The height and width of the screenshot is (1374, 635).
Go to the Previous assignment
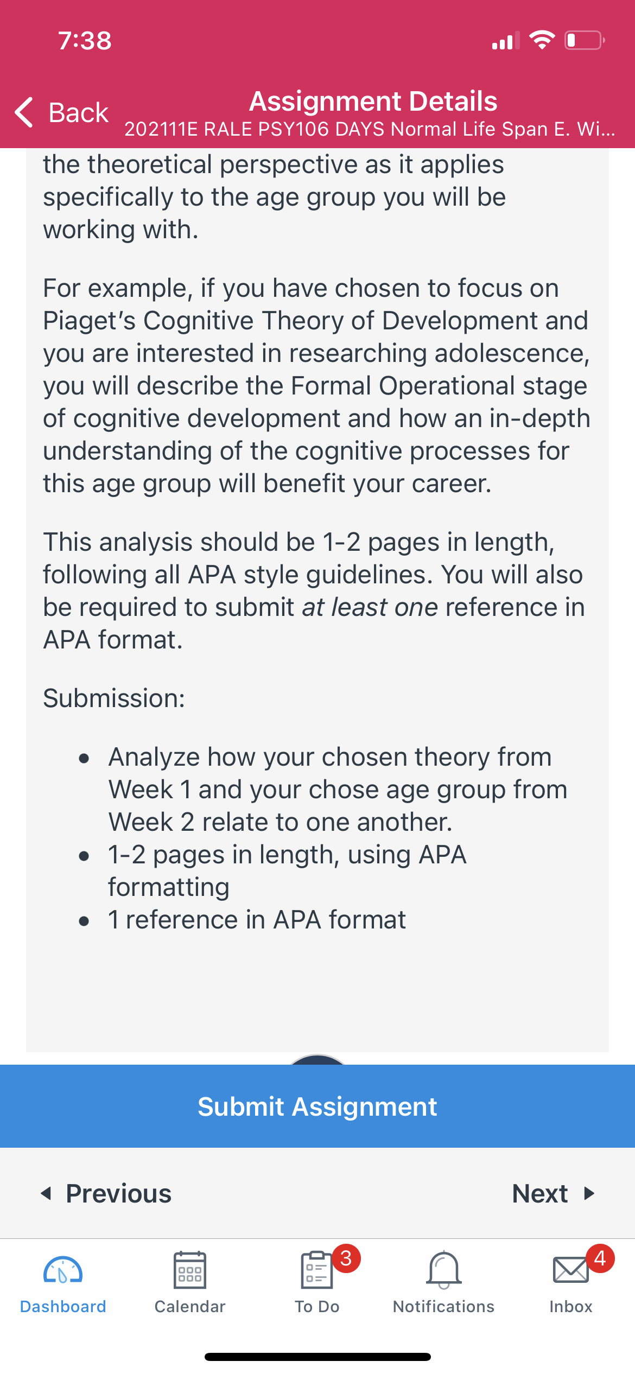click(x=106, y=1193)
